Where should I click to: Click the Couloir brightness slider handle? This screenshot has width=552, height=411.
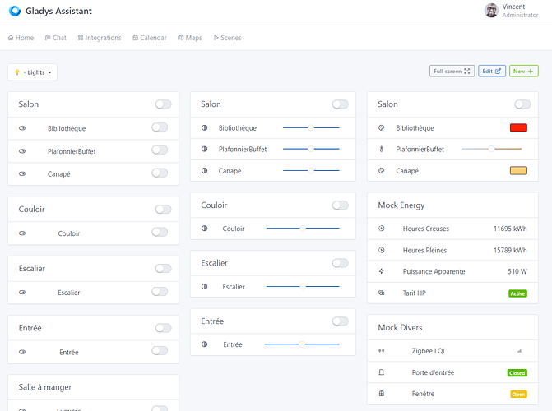pyautogui.click(x=303, y=228)
